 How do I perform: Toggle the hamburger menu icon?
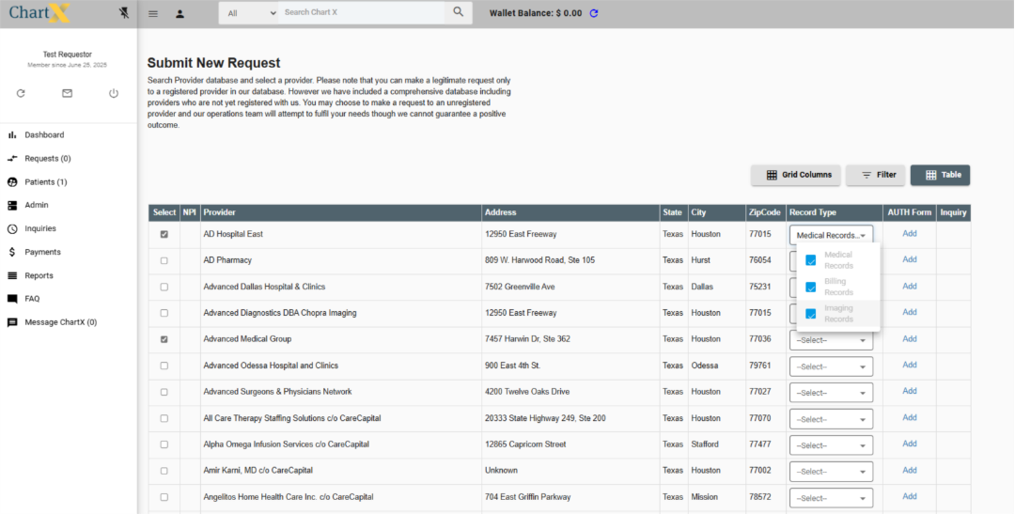point(153,13)
